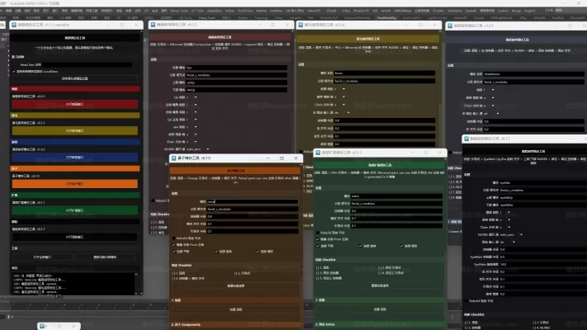This screenshot has width=587, height=330.
Task: Open Chain direction dropdown in lips window
Action: click(x=191, y=142)
